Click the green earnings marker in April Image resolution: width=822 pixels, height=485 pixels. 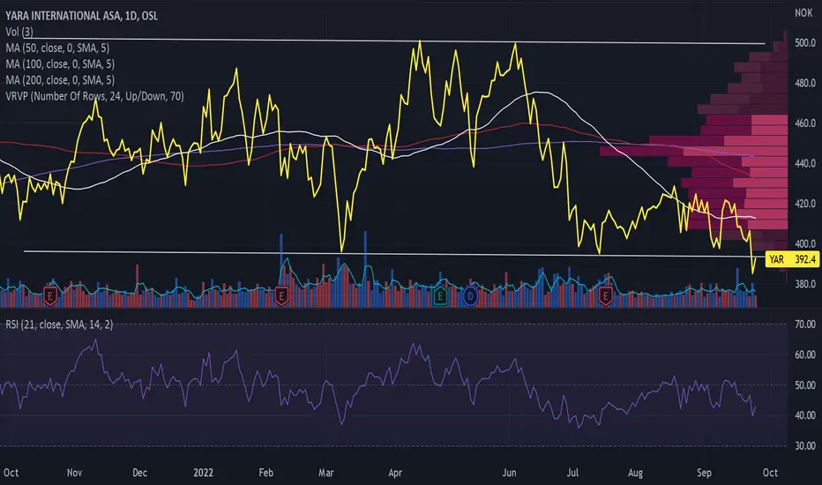click(440, 297)
